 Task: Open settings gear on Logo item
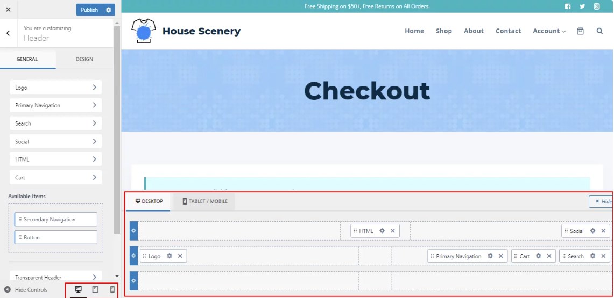click(169, 256)
